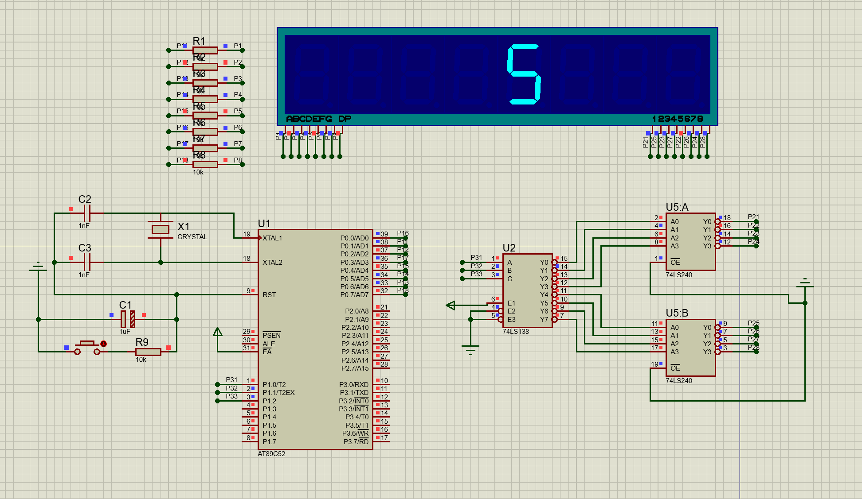Screen dimensions: 862x499
Task: Toggle the red latch dot on push button
Action: click(104, 344)
